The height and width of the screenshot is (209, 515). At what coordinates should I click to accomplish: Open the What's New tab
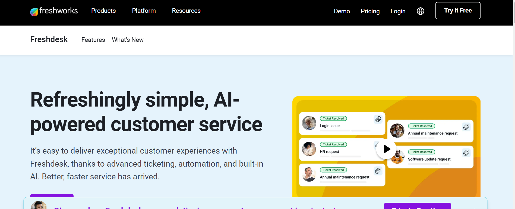[x=128, y=40]
